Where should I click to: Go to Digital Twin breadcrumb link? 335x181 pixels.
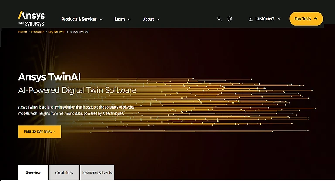pos(57,32)
